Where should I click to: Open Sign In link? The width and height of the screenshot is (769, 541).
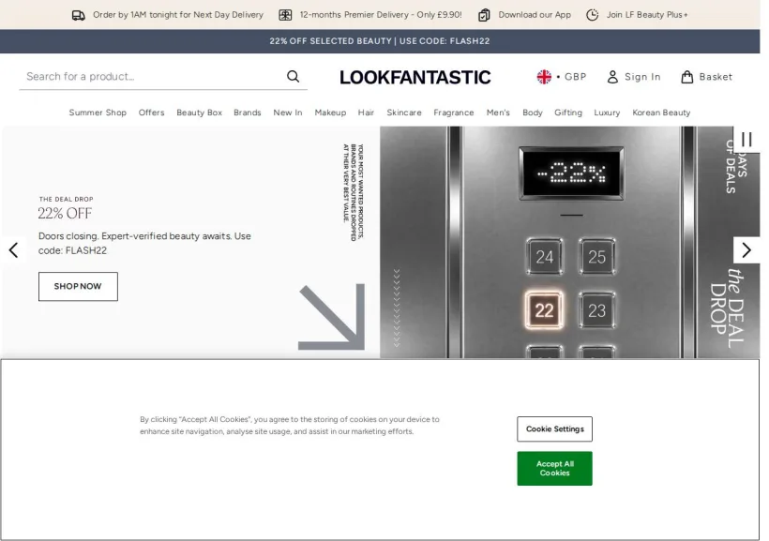(634, 77)
